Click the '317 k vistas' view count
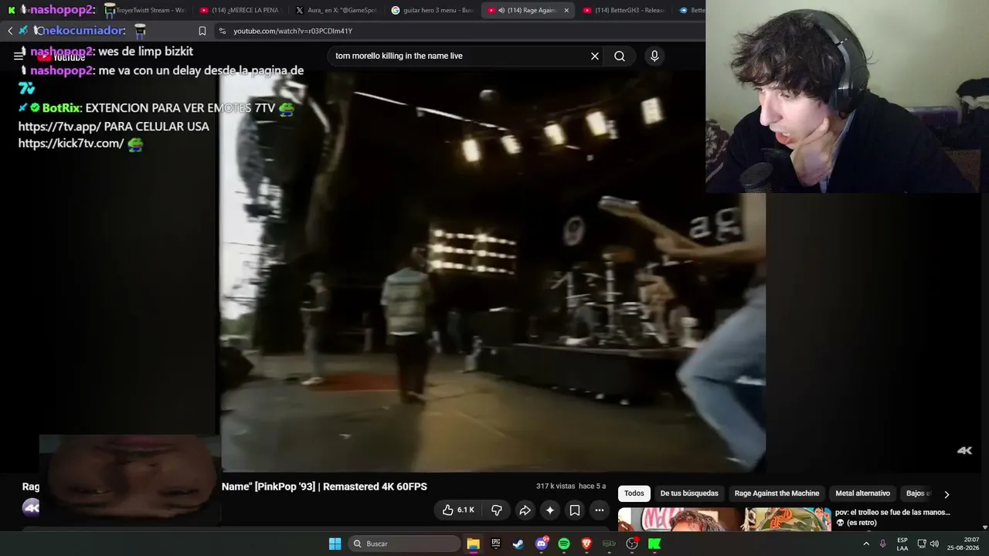The width and height of the screenshot is (989, 556). click(x=556, y=486)
